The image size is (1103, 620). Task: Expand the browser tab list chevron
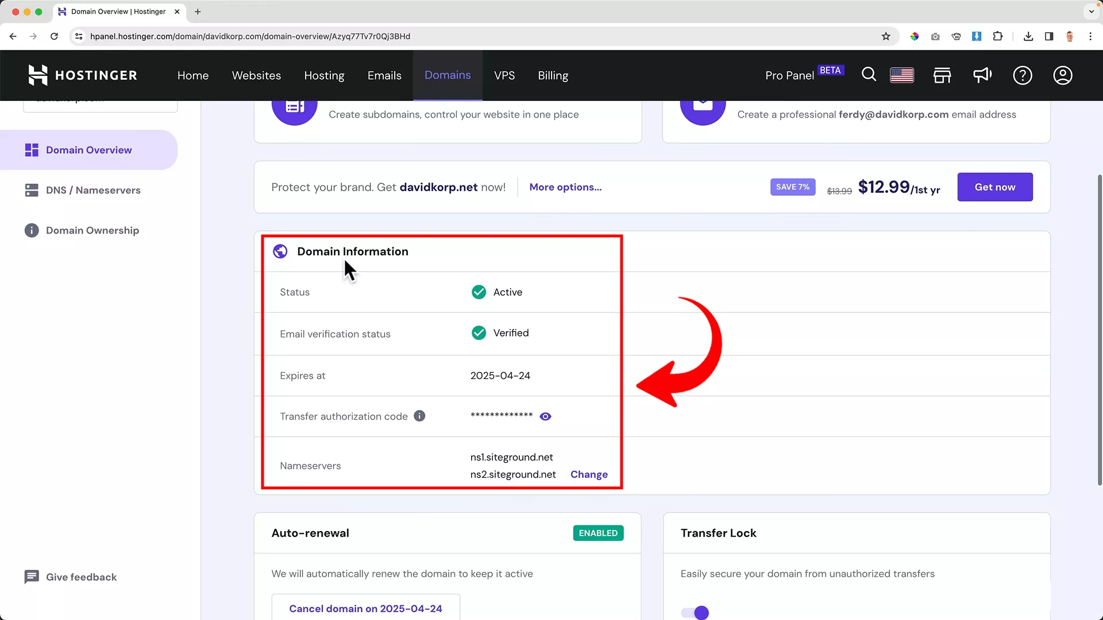1091,11
